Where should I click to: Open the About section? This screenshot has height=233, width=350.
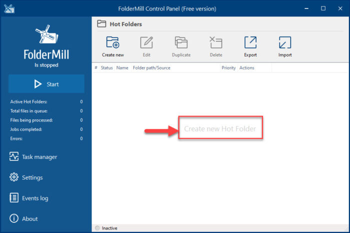[23, 218]
